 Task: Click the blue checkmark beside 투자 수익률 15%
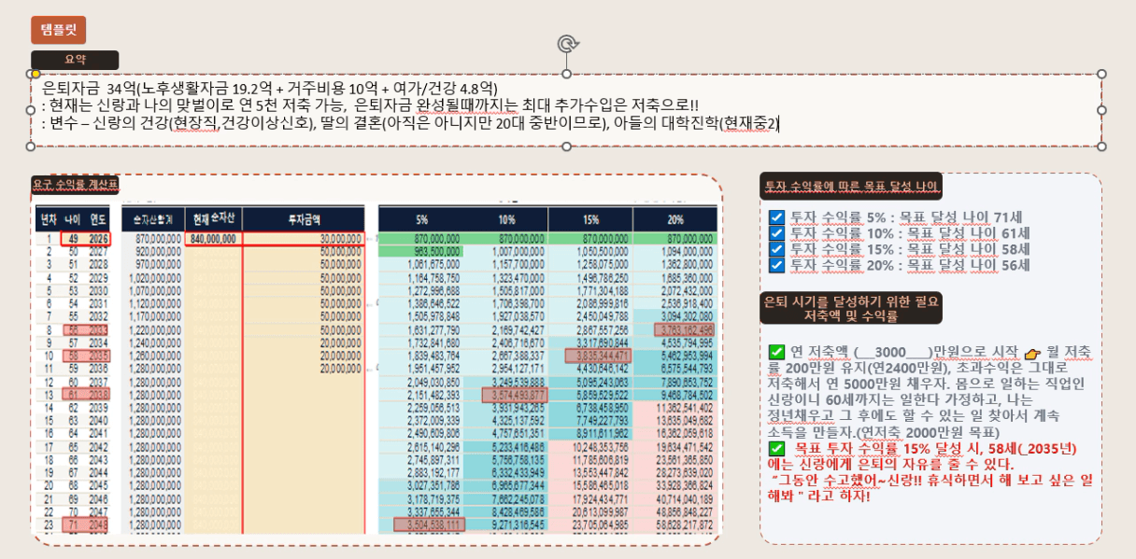click(x=776, y=249)
